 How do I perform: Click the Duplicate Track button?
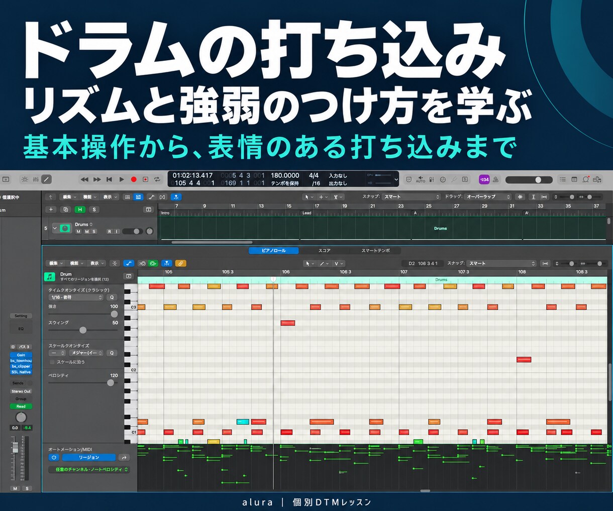pos(65,210)
